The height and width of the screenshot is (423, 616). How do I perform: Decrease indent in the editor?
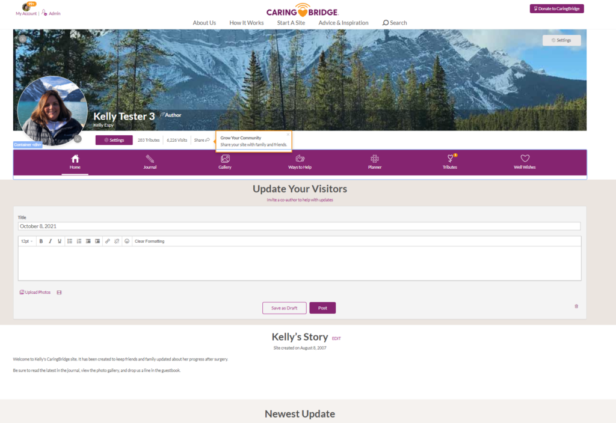click(88, 242)
